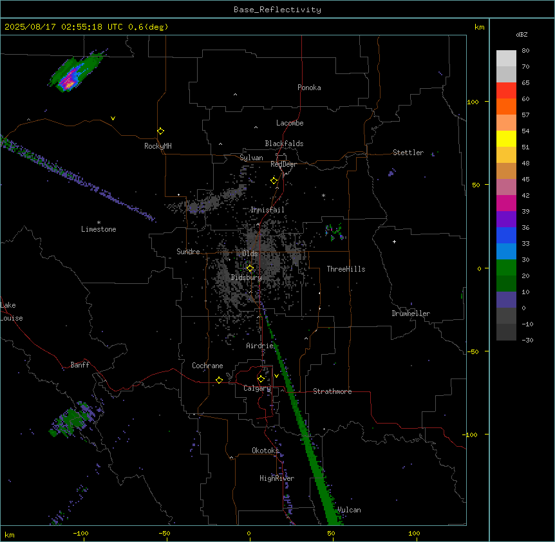Click the small echo cluster north of ThreeHills

pyautogui.click(x=334, y=232)
